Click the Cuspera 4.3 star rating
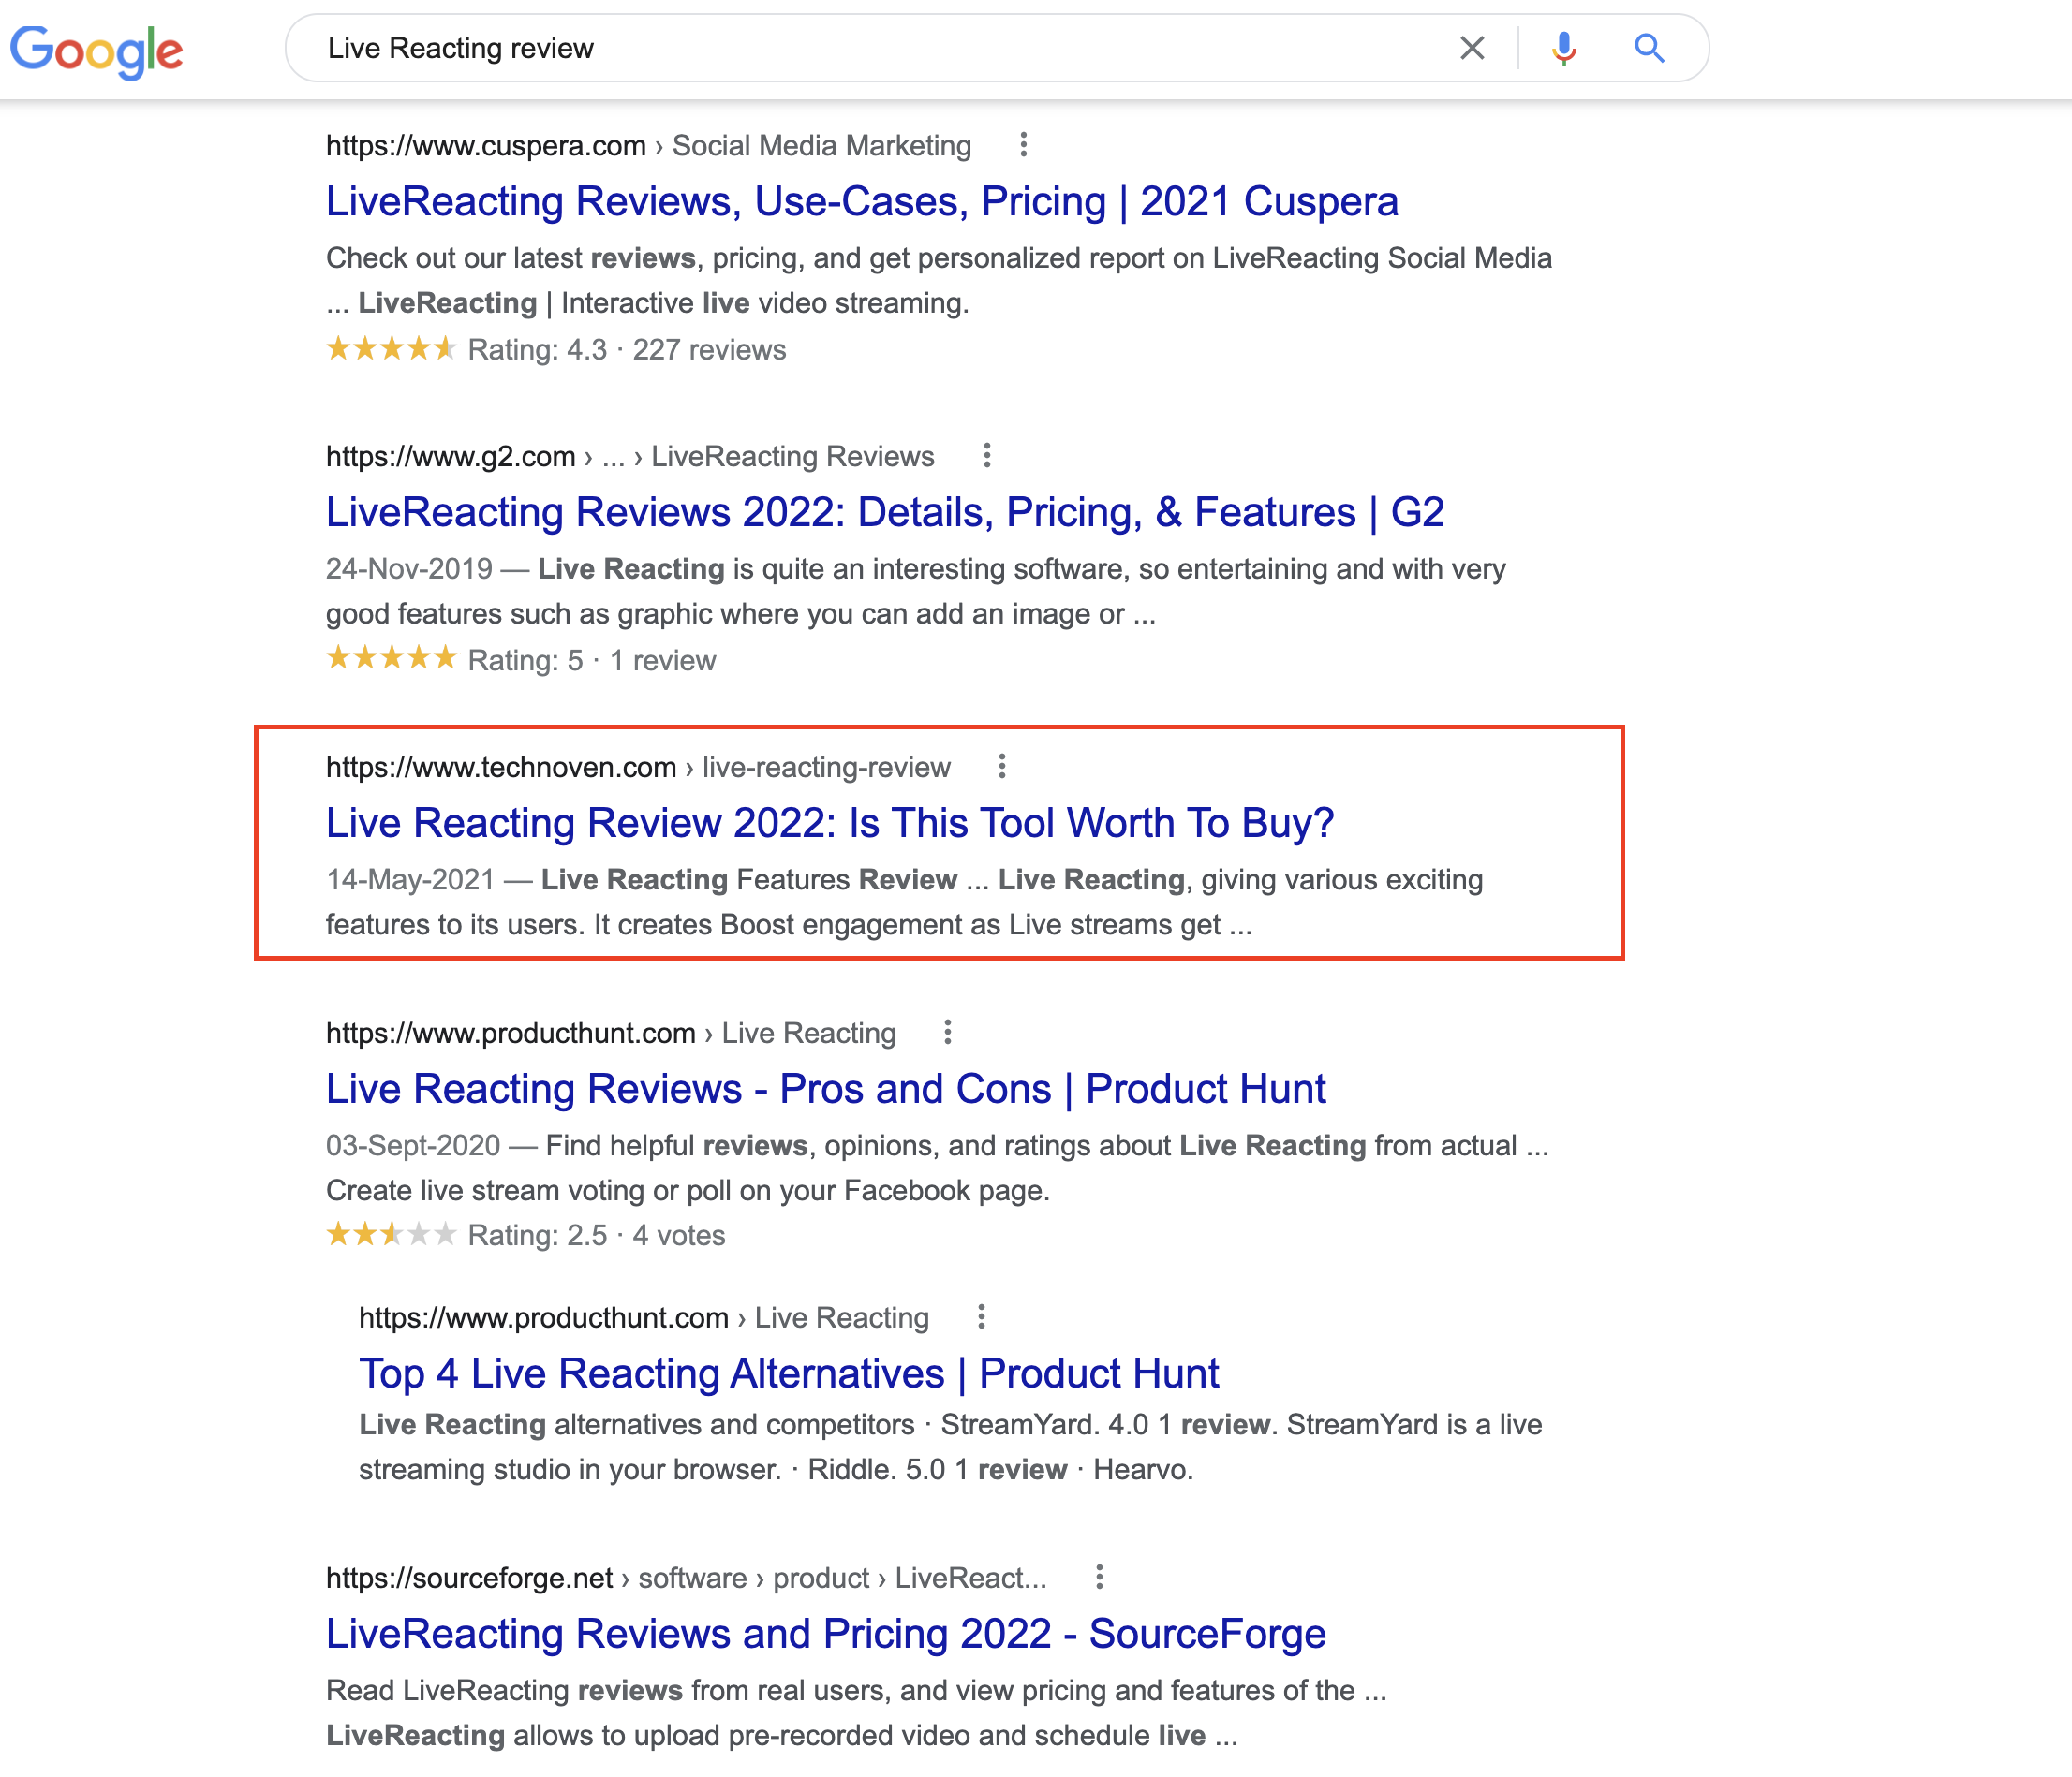Screen dimensions: 2072x1777 [391, 349]
